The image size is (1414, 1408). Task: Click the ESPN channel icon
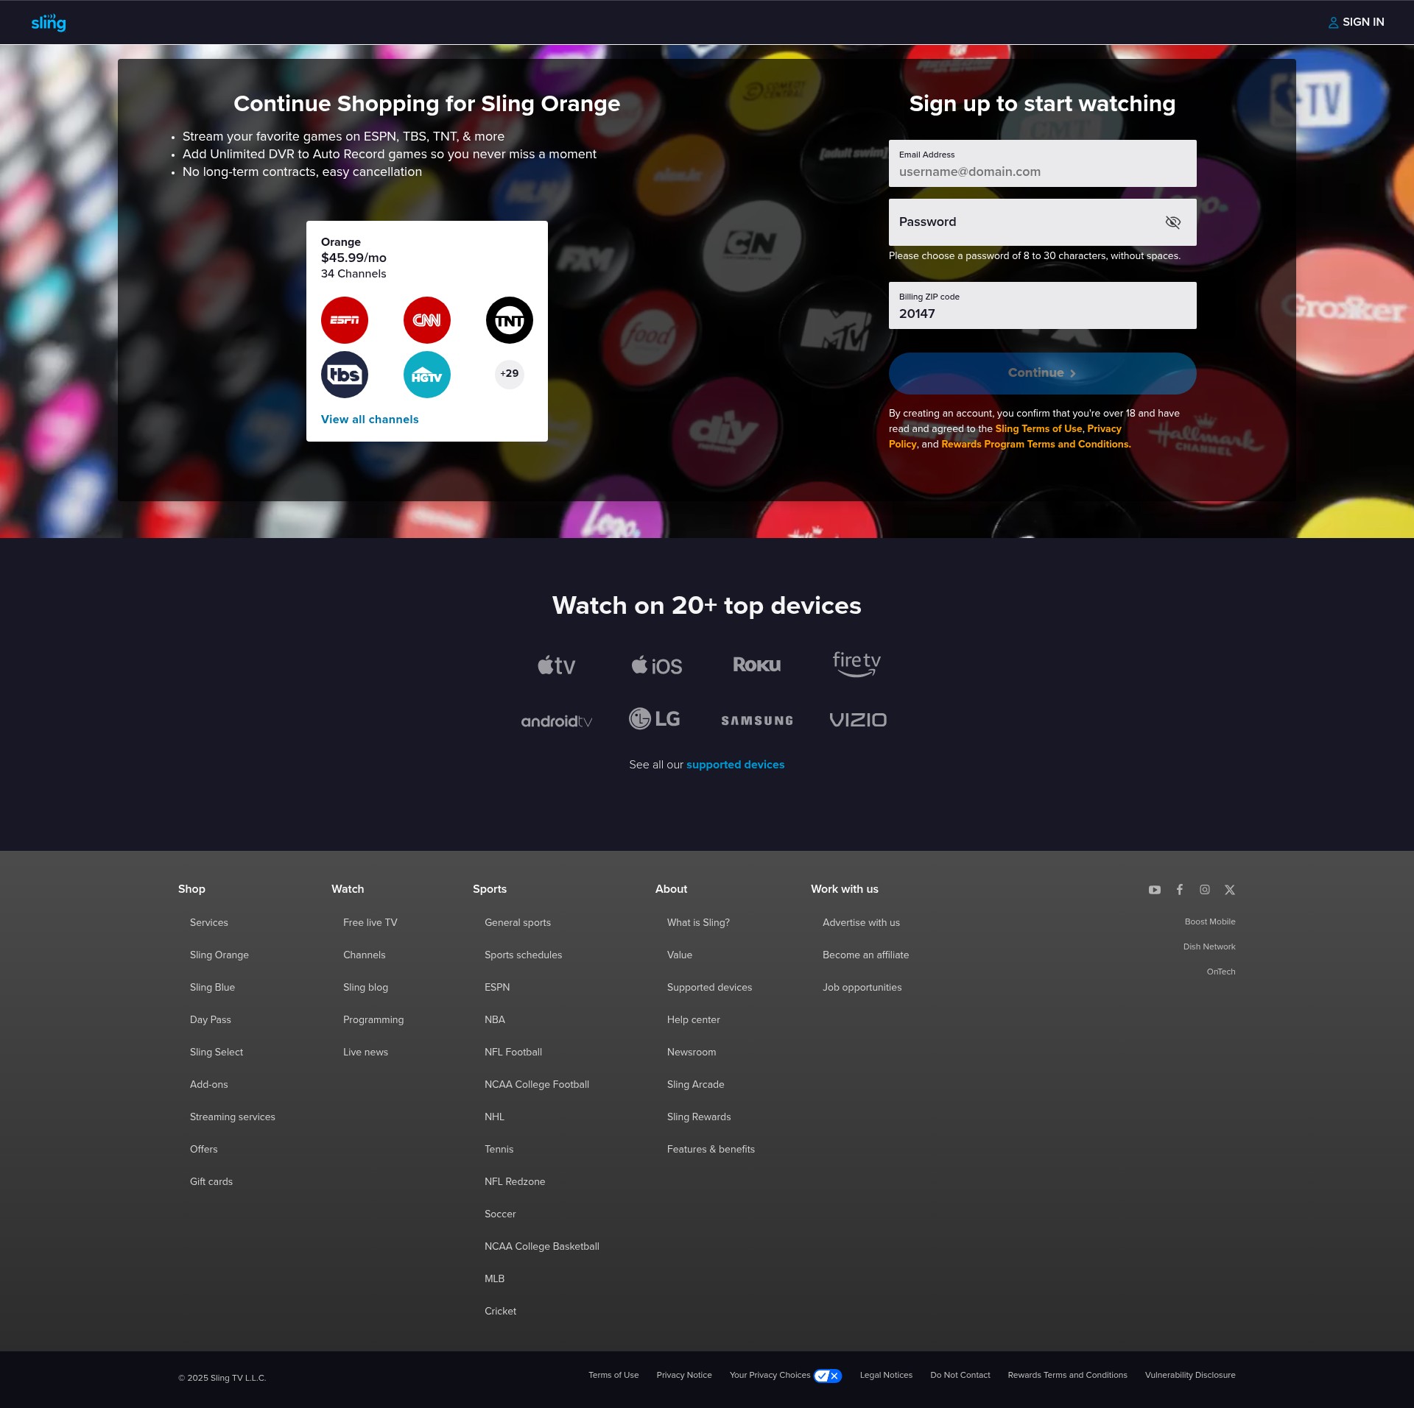[345, 320]
